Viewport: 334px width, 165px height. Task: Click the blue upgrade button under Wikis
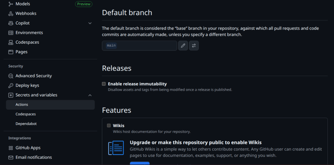(x=140, y=163)
